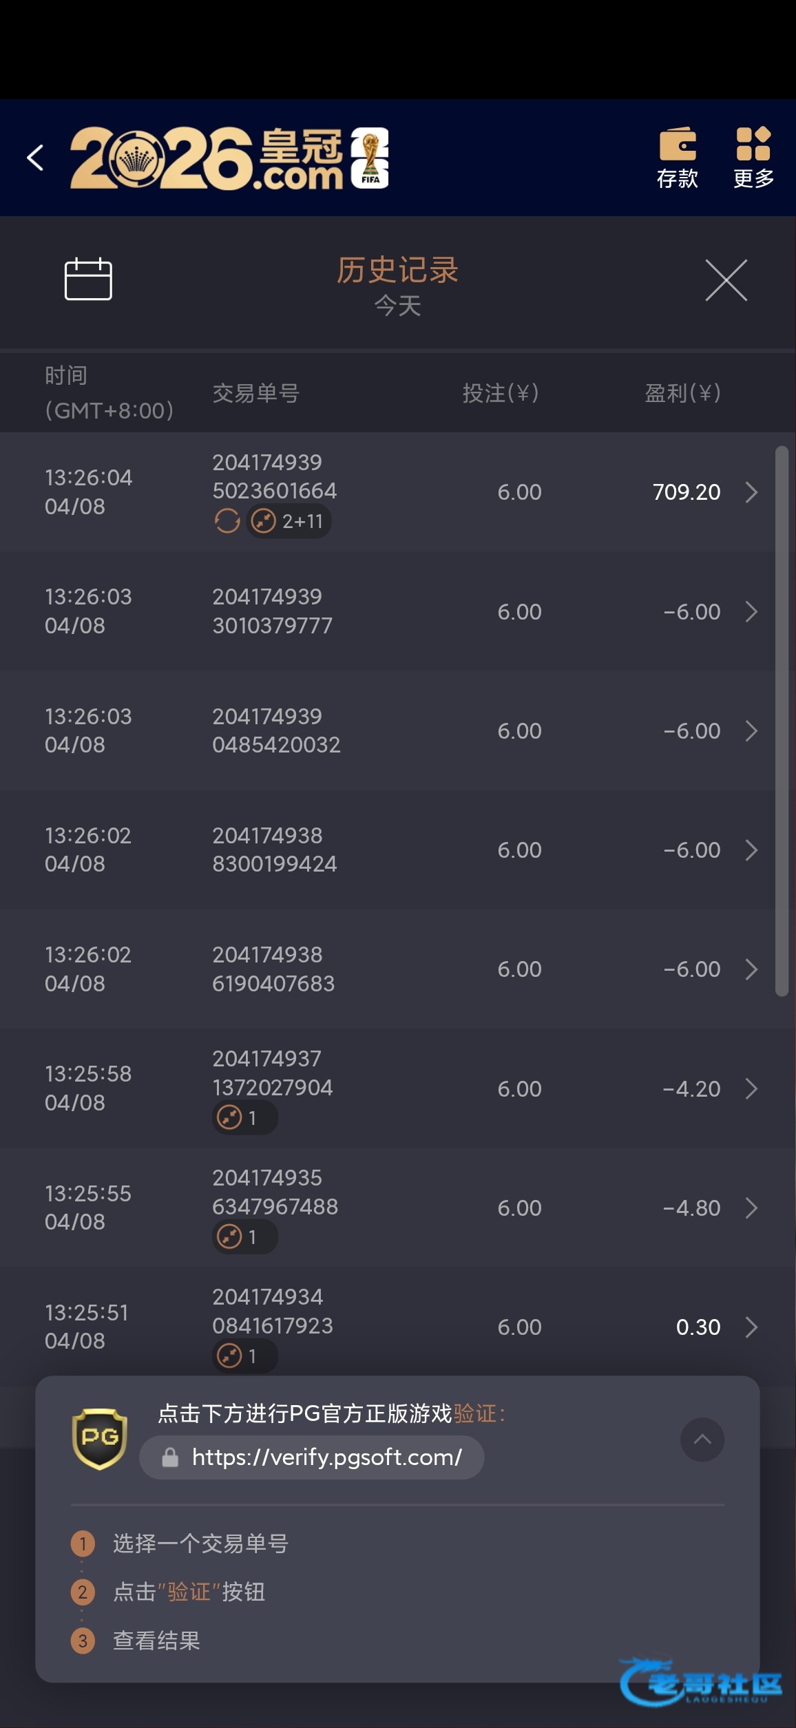Click the PG shield badge icon
The width and height of the screenshot is (796, 1728).
(x=100, y=1438)
